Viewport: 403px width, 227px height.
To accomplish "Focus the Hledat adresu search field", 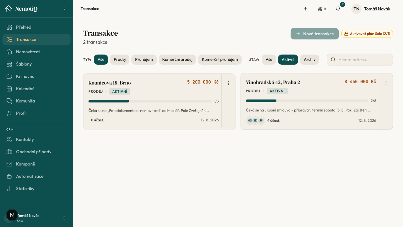I will tap(360, 60).
